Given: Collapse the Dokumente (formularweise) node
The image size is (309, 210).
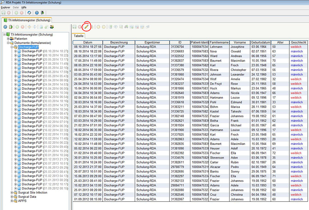Looking at the screenshot, I should (8, 43).
